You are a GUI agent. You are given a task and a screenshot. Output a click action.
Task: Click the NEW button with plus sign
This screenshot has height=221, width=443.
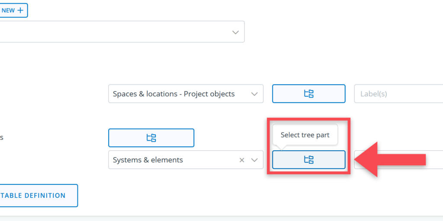tap(13, 10)
